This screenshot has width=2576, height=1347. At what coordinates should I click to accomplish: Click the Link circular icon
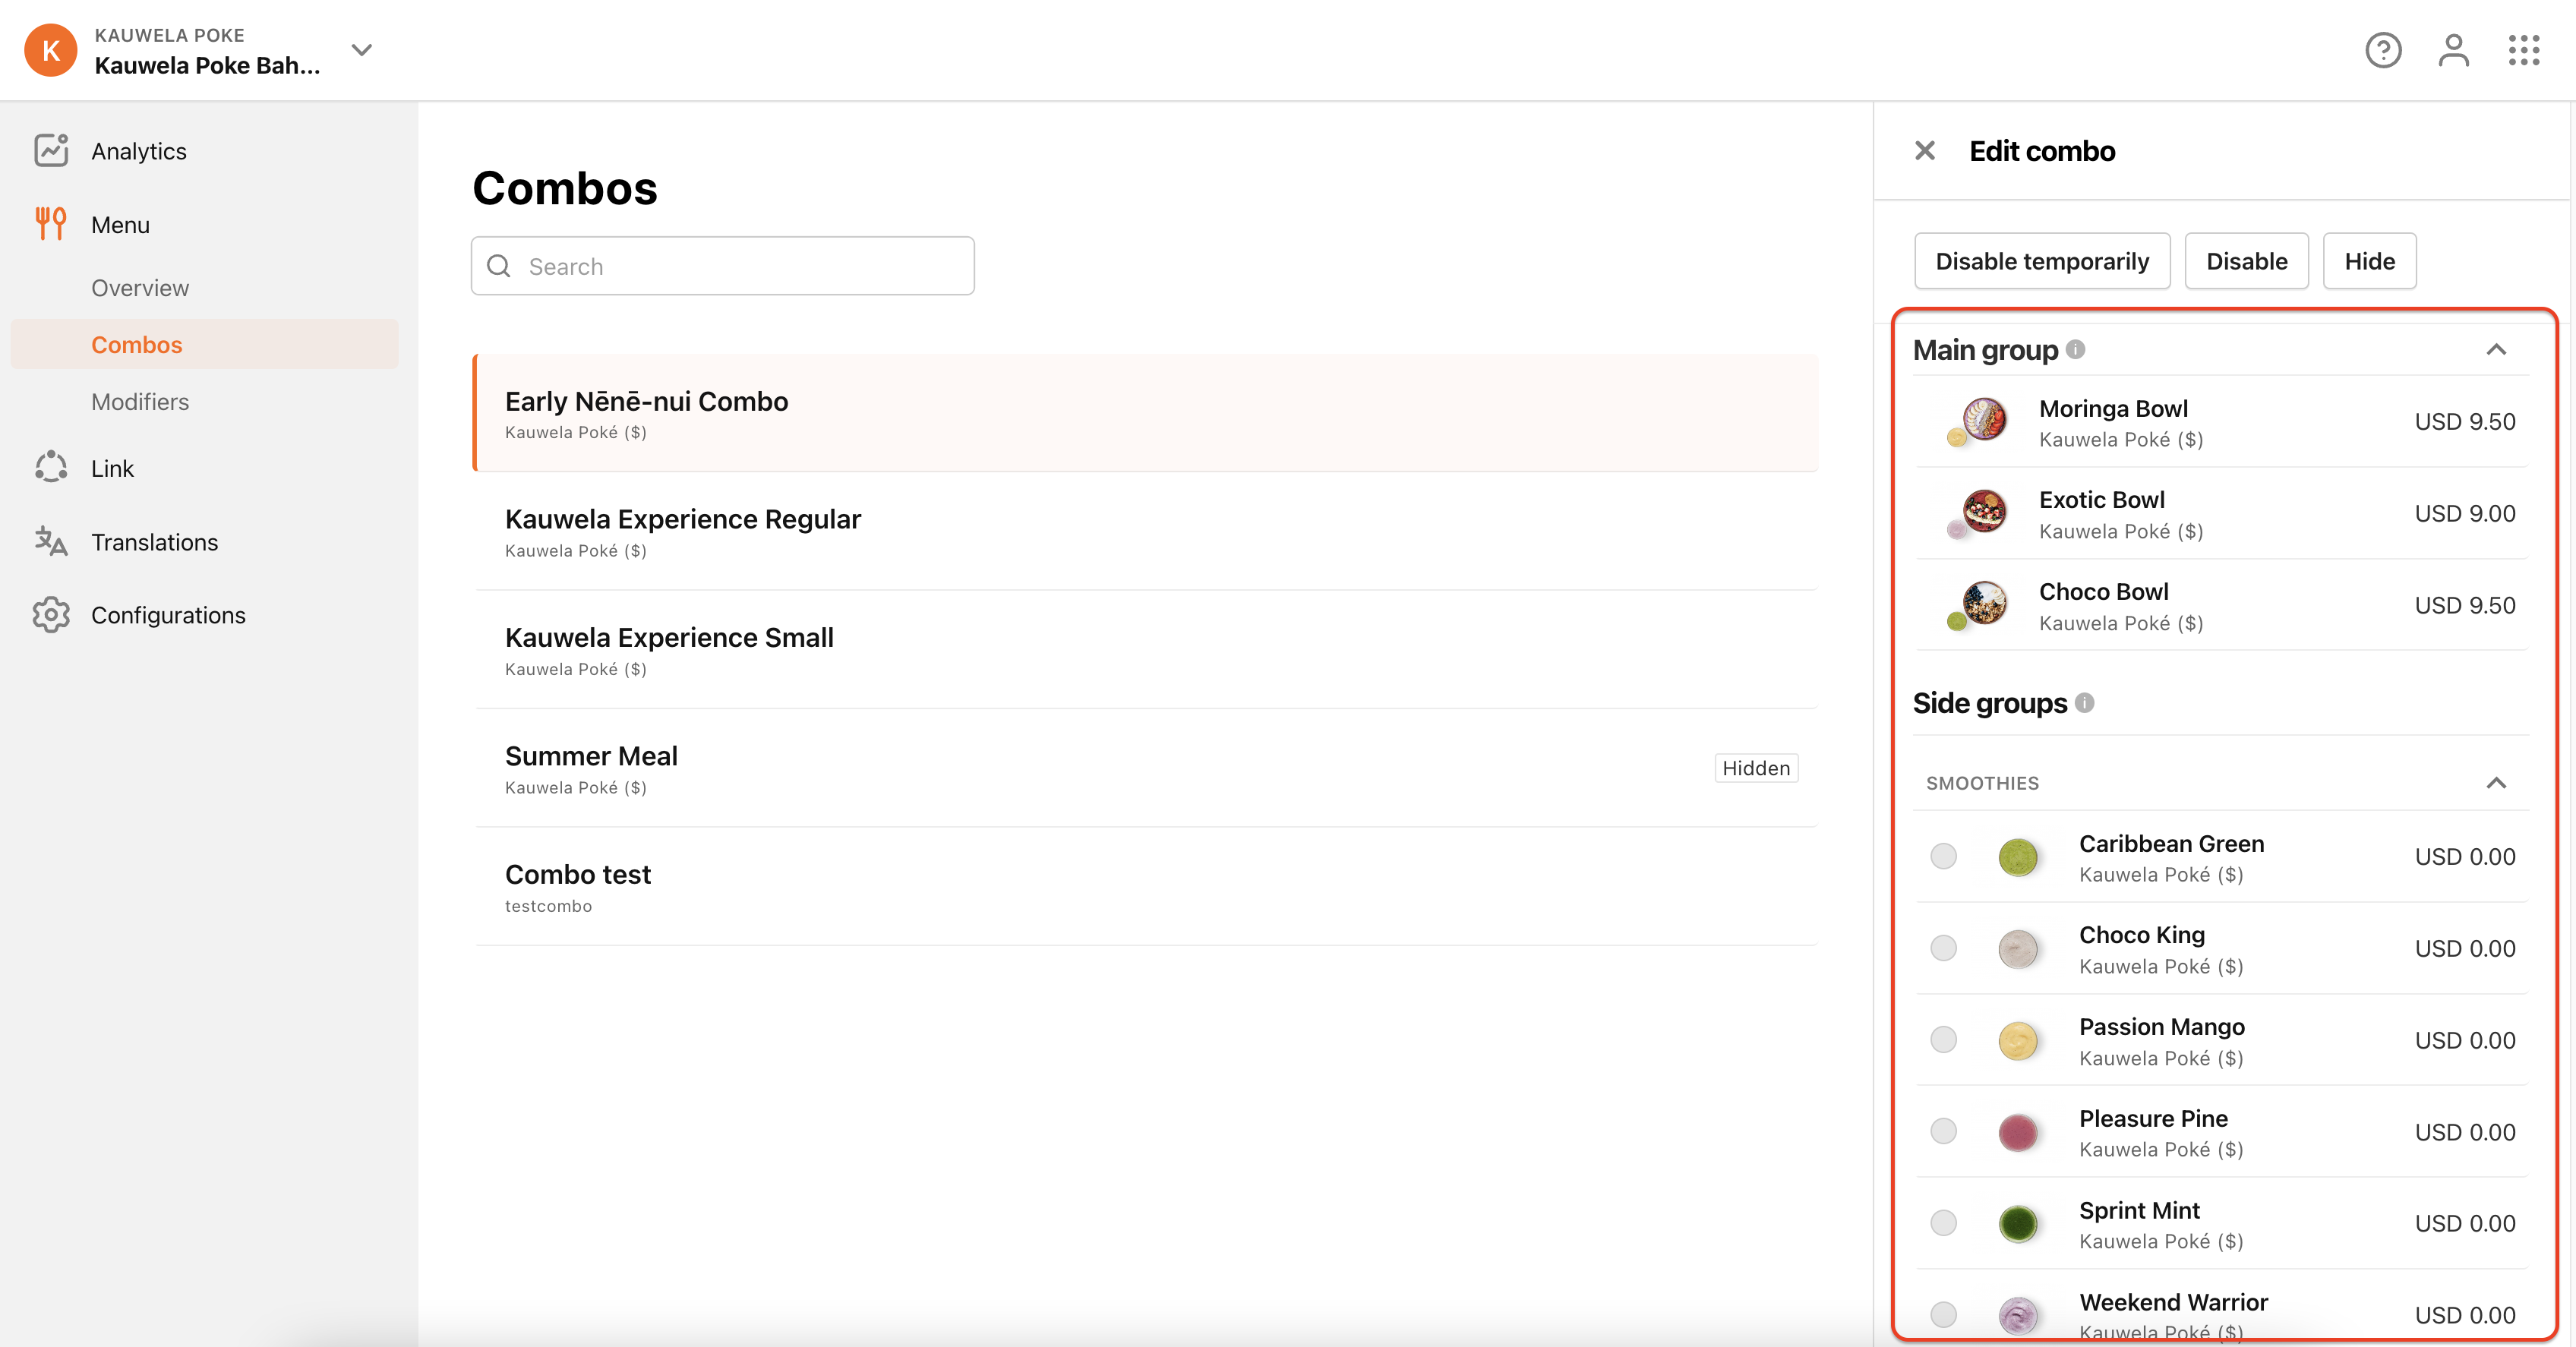[x=51, y=468]
